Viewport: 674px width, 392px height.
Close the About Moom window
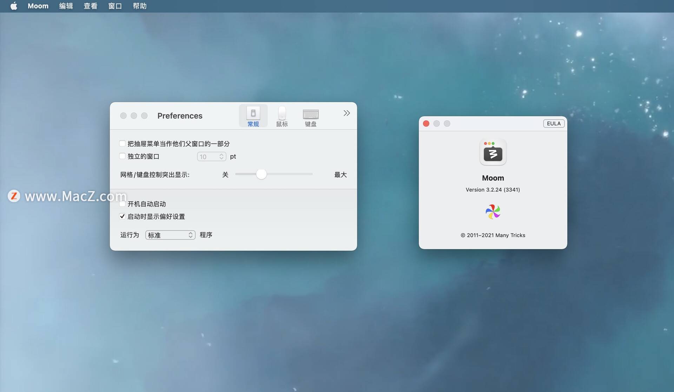pos(426,124)
